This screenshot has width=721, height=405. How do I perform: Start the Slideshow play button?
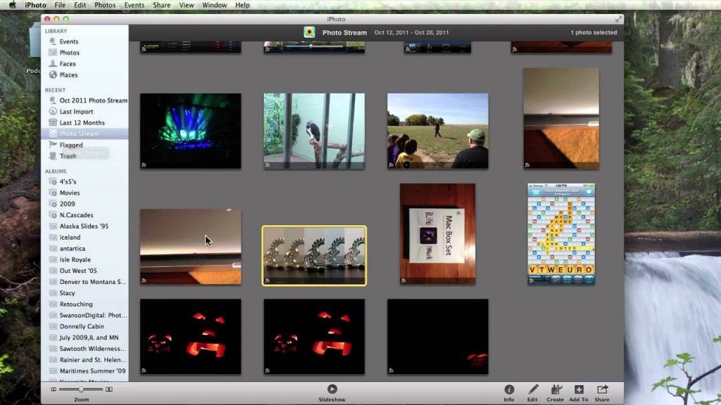tap(332, 389)
